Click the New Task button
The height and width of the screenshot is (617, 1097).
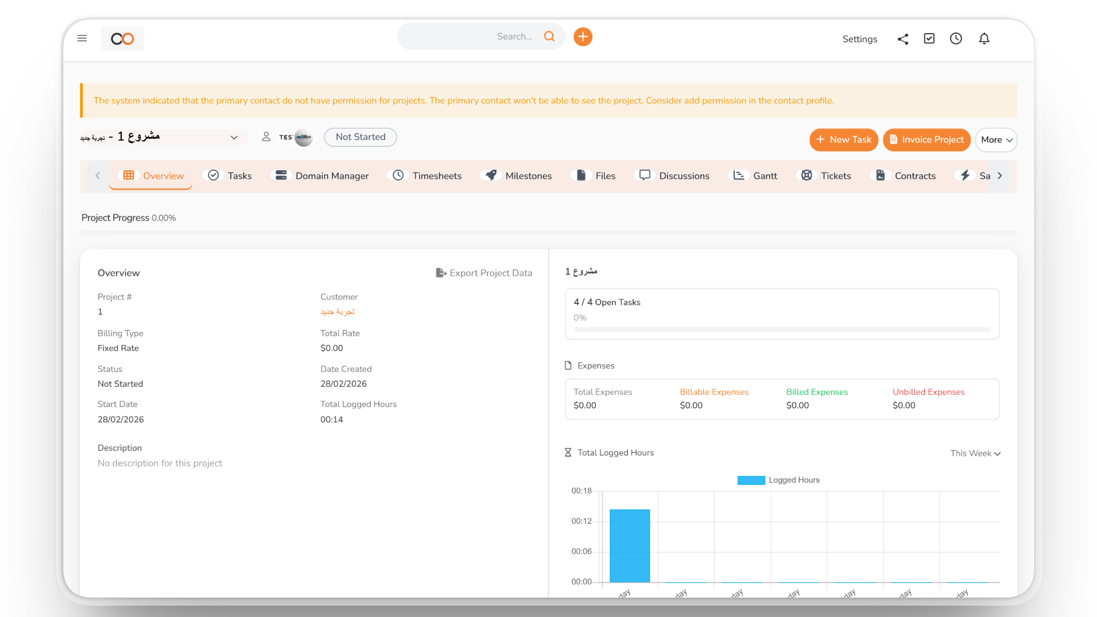(x=844, y=140)
